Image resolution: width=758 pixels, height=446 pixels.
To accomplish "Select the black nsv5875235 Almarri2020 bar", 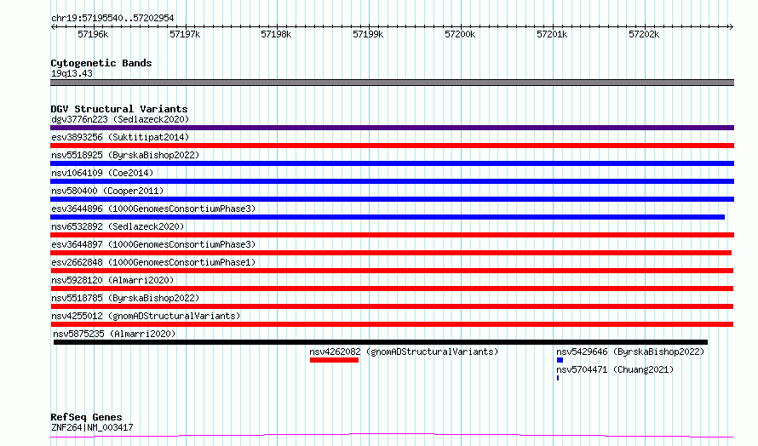I will (381, 342).
